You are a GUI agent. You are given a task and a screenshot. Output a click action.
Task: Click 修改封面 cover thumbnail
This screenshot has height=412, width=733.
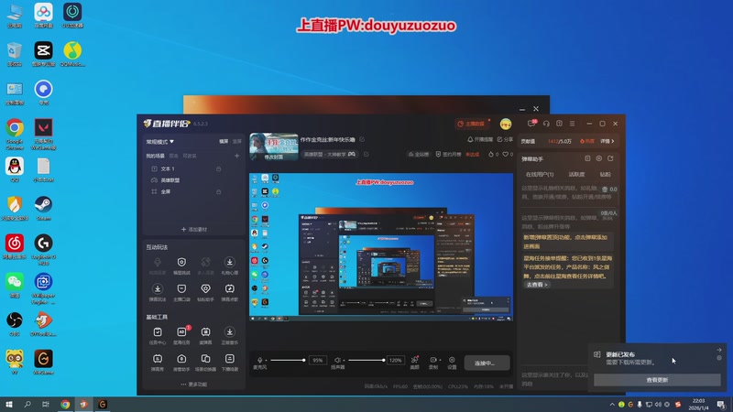tap(274, 146)
